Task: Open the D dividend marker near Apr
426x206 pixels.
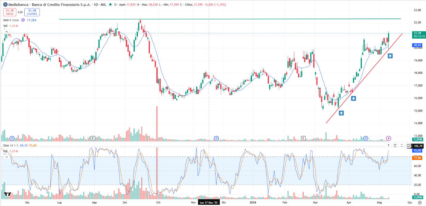Action: pyautogui.click(x=366, y=138)
